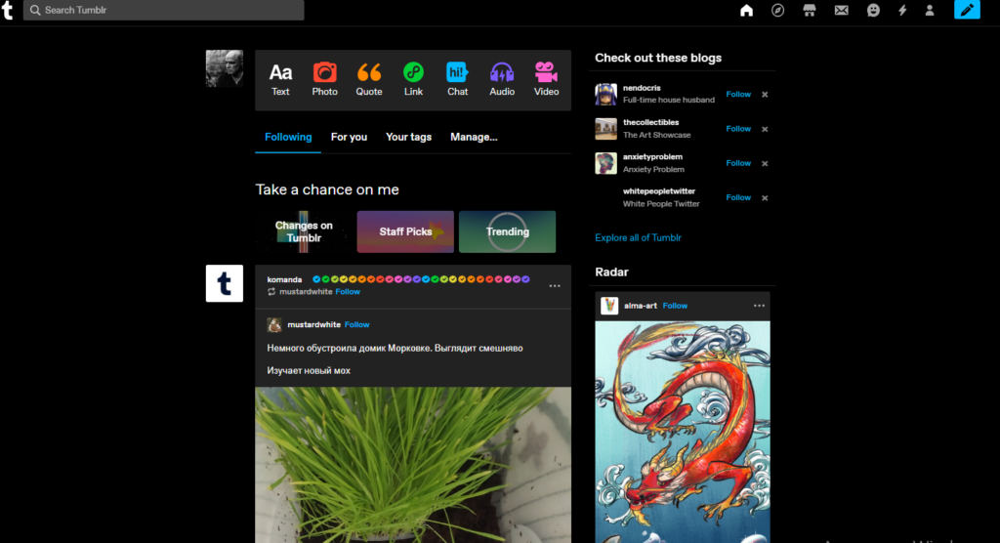
Task: Follow alma-art in Radar
Action: pos(675,306)
